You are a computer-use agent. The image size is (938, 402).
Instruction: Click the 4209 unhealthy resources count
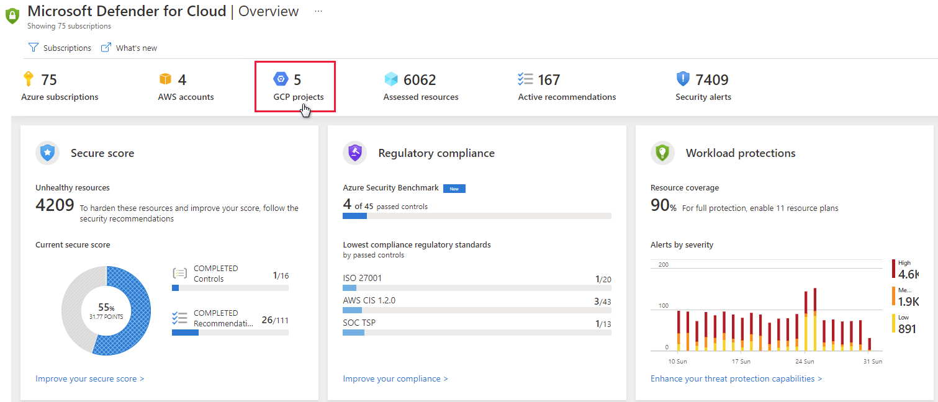(55, 205)
